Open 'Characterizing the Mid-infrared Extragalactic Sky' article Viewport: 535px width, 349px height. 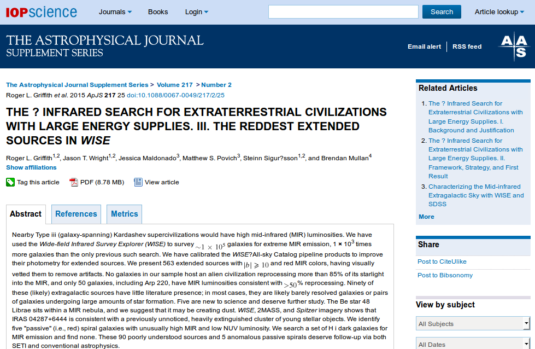pos(476,195)
